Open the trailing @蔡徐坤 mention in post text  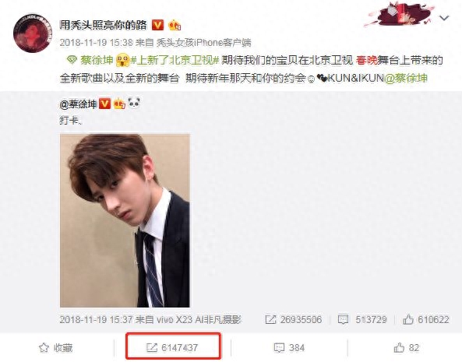coord(407,78)
